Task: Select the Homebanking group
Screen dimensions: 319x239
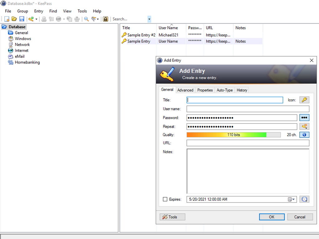Action: point(27,62)
